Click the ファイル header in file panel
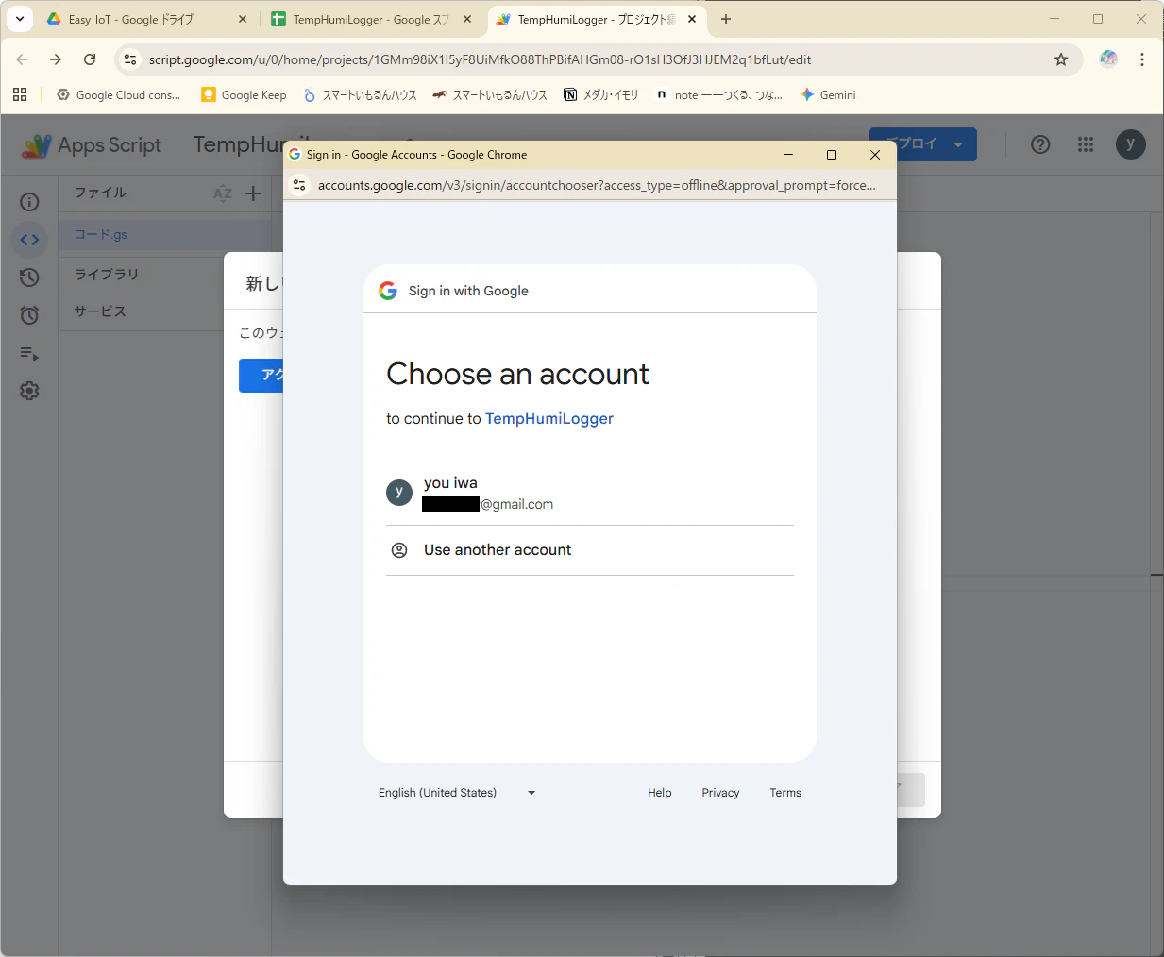 click(x=100, y=193)
